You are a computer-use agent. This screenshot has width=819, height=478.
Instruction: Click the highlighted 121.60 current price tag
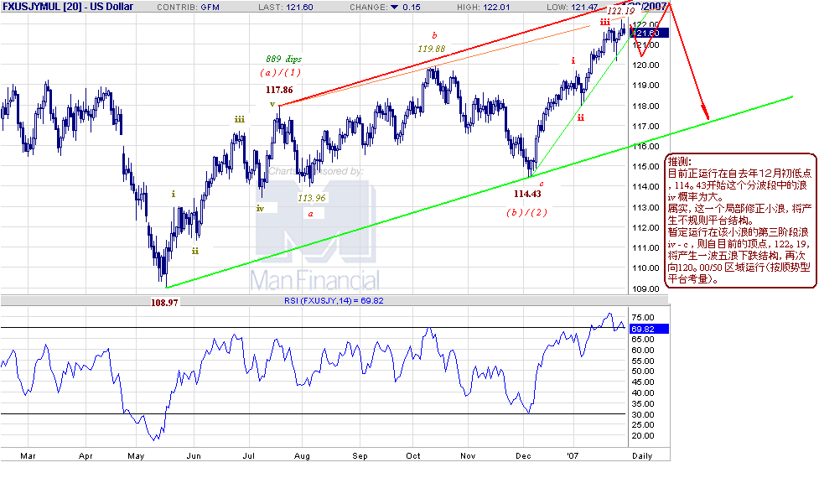pyautogui.click(x=649, y=34)
